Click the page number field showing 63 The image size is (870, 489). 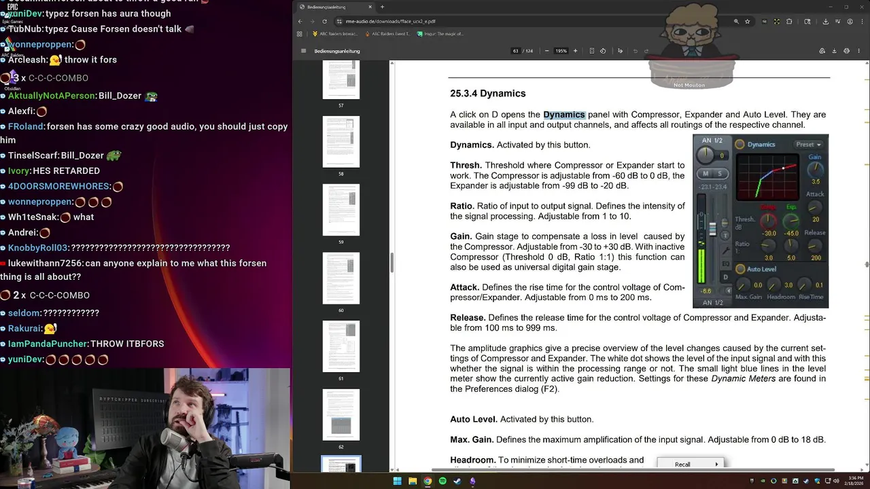click(516, 51)
